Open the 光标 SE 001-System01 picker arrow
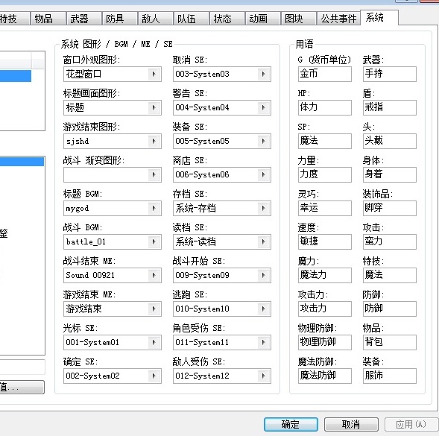This screenshot has height=436, width=439. (154, 342)
